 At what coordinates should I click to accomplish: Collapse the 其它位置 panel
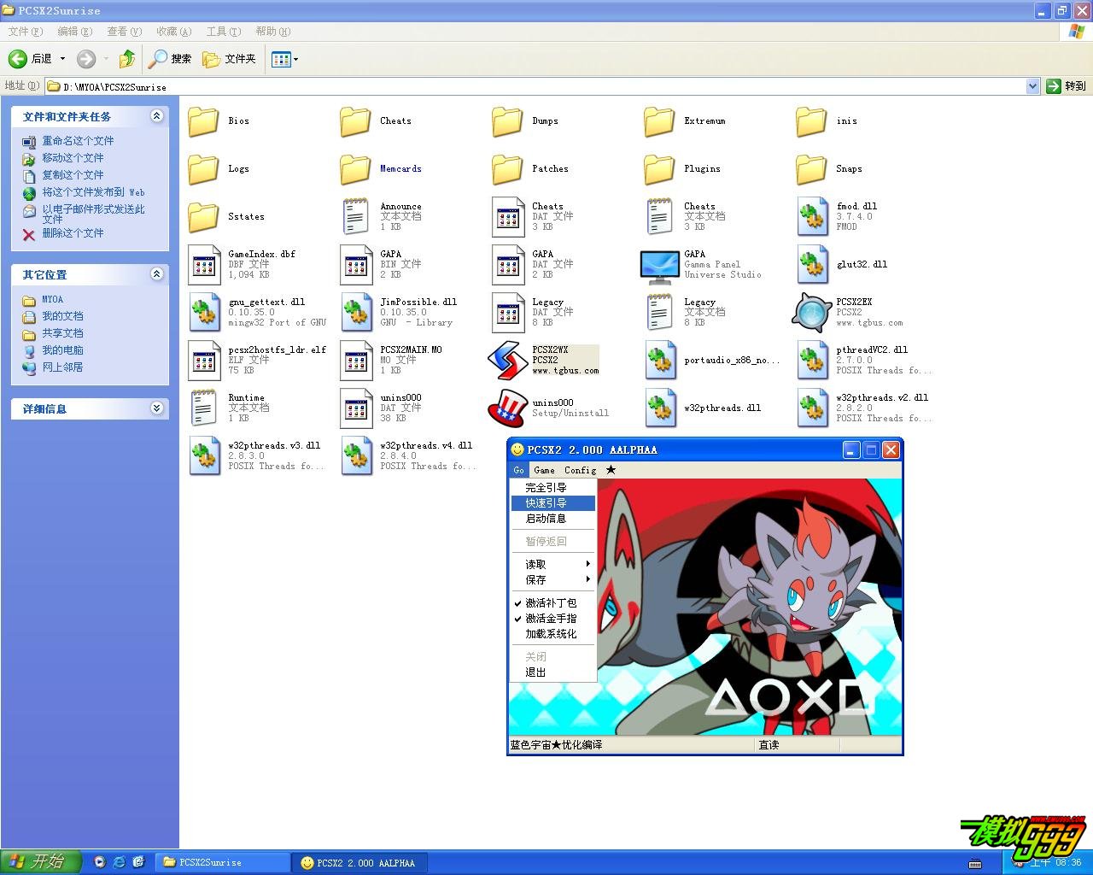(x=156, y=274)
